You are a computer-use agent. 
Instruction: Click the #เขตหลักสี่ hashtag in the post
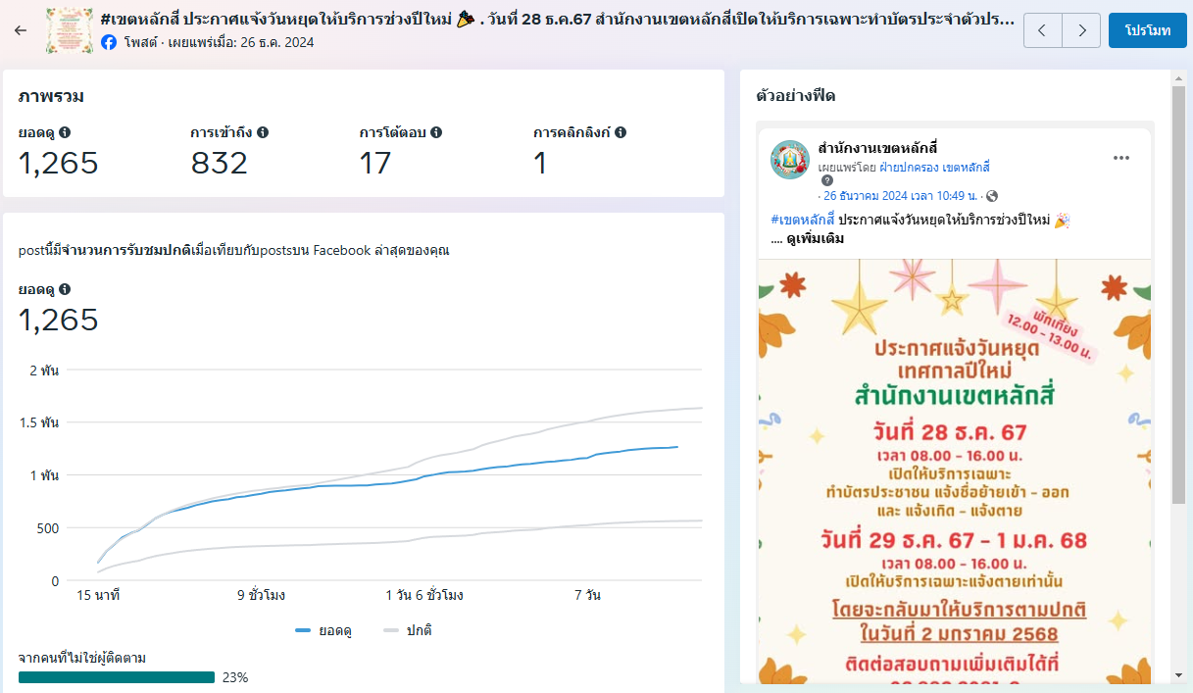pyautogui.click(x=802, y=221)
